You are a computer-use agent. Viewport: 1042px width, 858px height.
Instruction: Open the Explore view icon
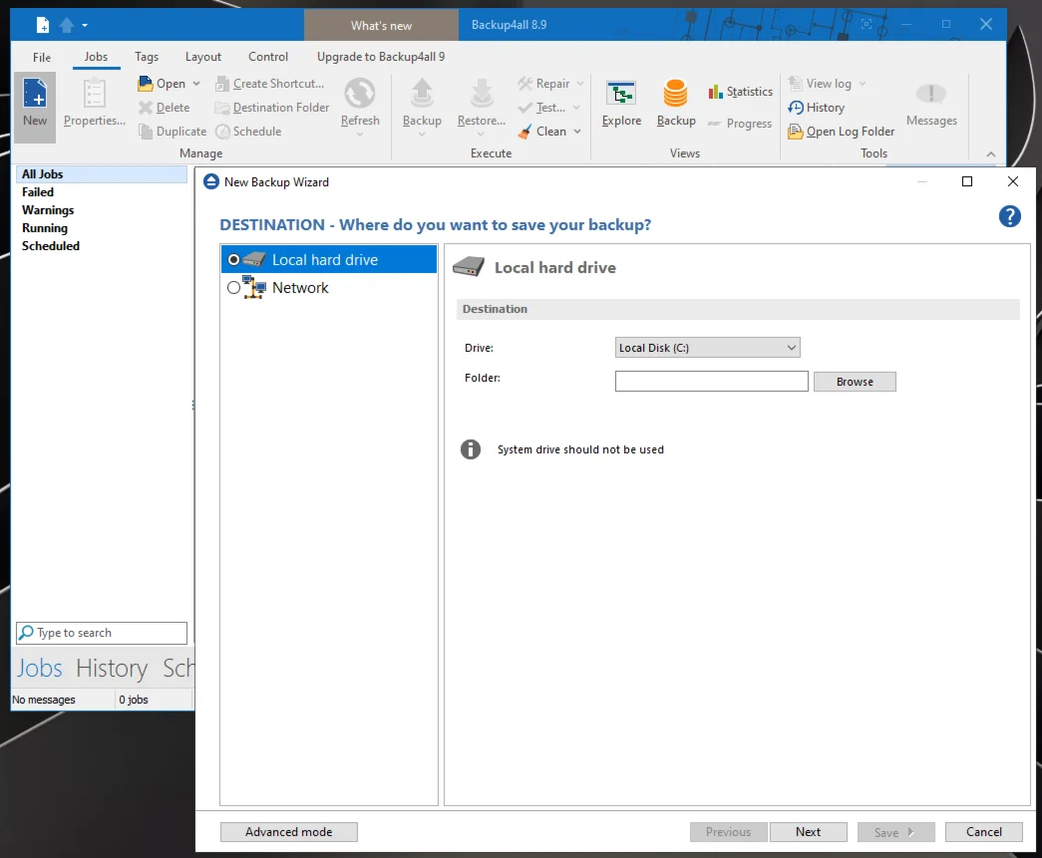[621, 95]
